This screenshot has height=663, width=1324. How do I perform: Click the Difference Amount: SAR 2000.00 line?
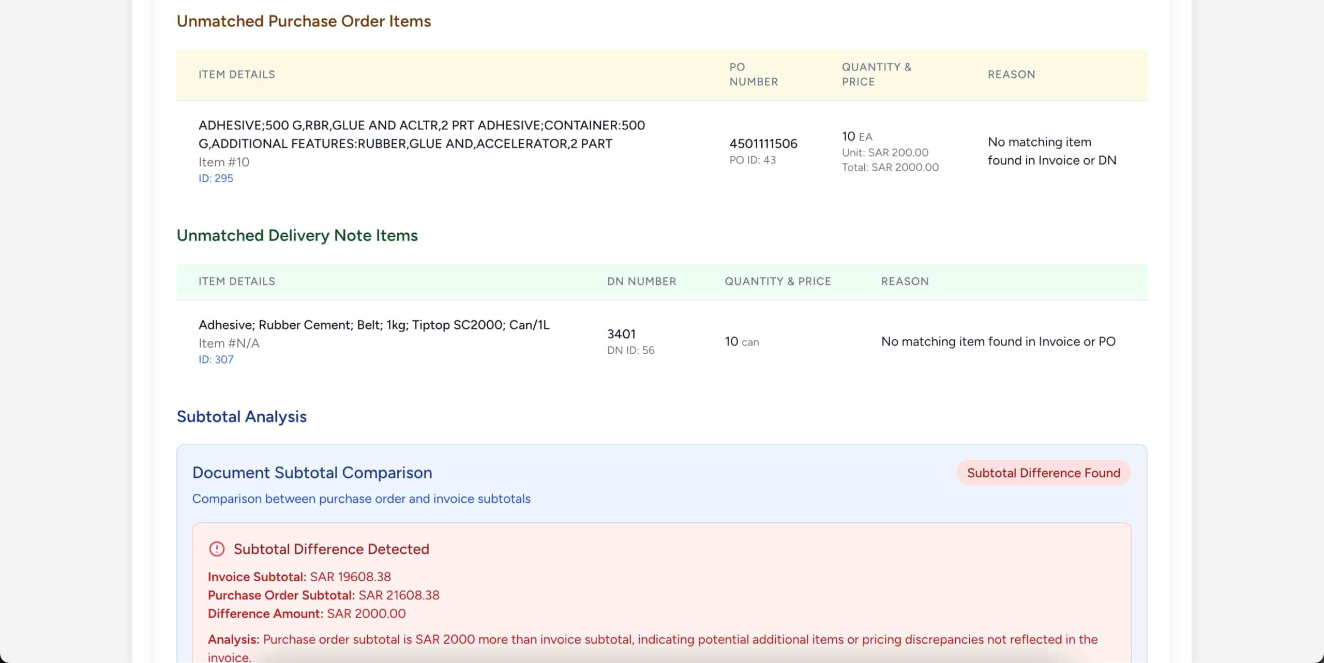click(x=307, y=613)
